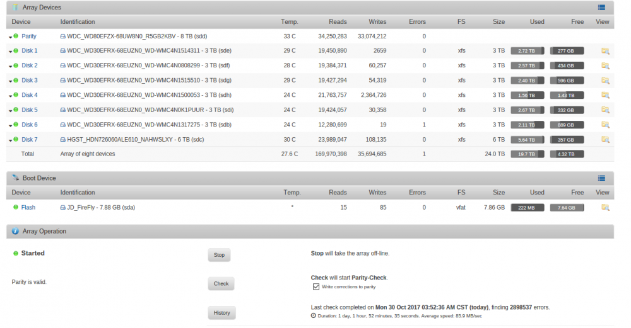The height and width of the screenshot is (328, 631).
Task: Open the Disk 6 device link
Action: [x=30, y=125]
